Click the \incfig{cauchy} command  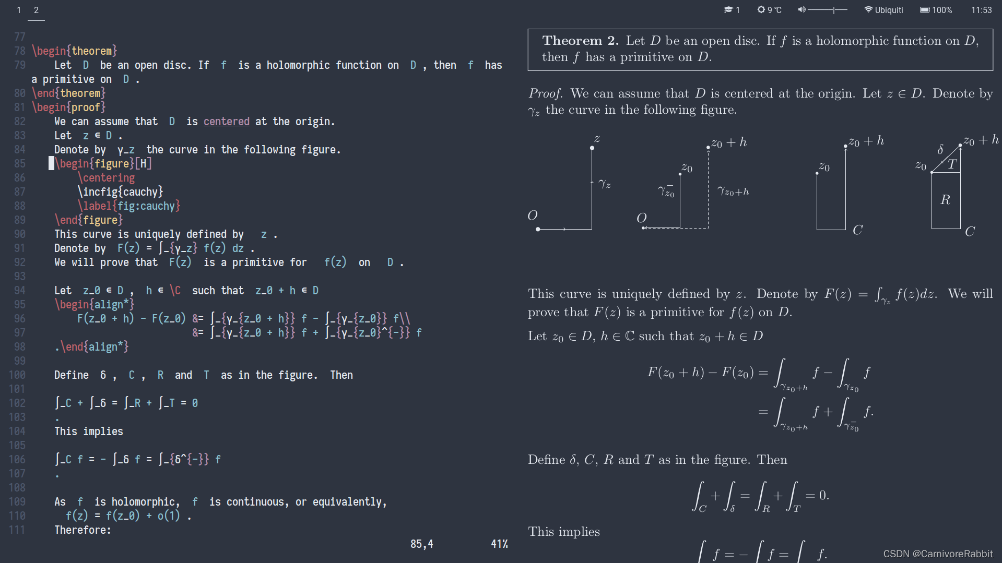(121, 191)
